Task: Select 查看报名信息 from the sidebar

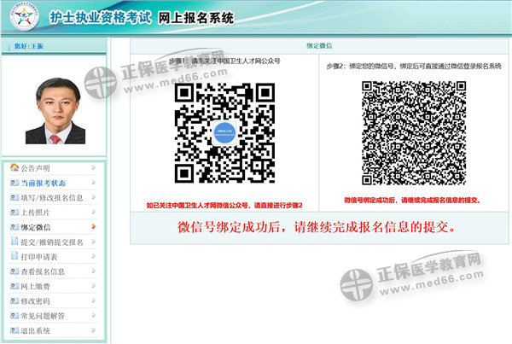Action: pyautogui.click(x=43, y=271)
